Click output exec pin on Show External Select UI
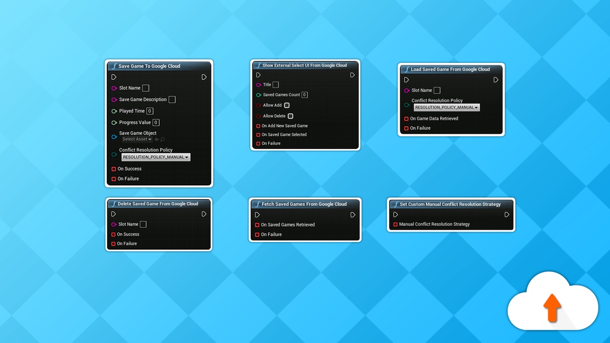This screenshot has width=610, height=343. click(x=352, y=75)
